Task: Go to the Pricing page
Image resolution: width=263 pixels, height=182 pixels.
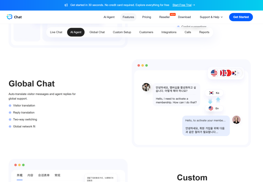Action: [x=147, y=17]
